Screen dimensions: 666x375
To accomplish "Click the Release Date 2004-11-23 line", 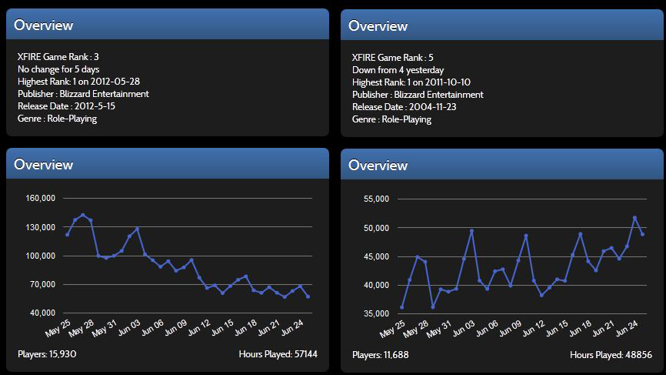I will click(x=404, y=107).
